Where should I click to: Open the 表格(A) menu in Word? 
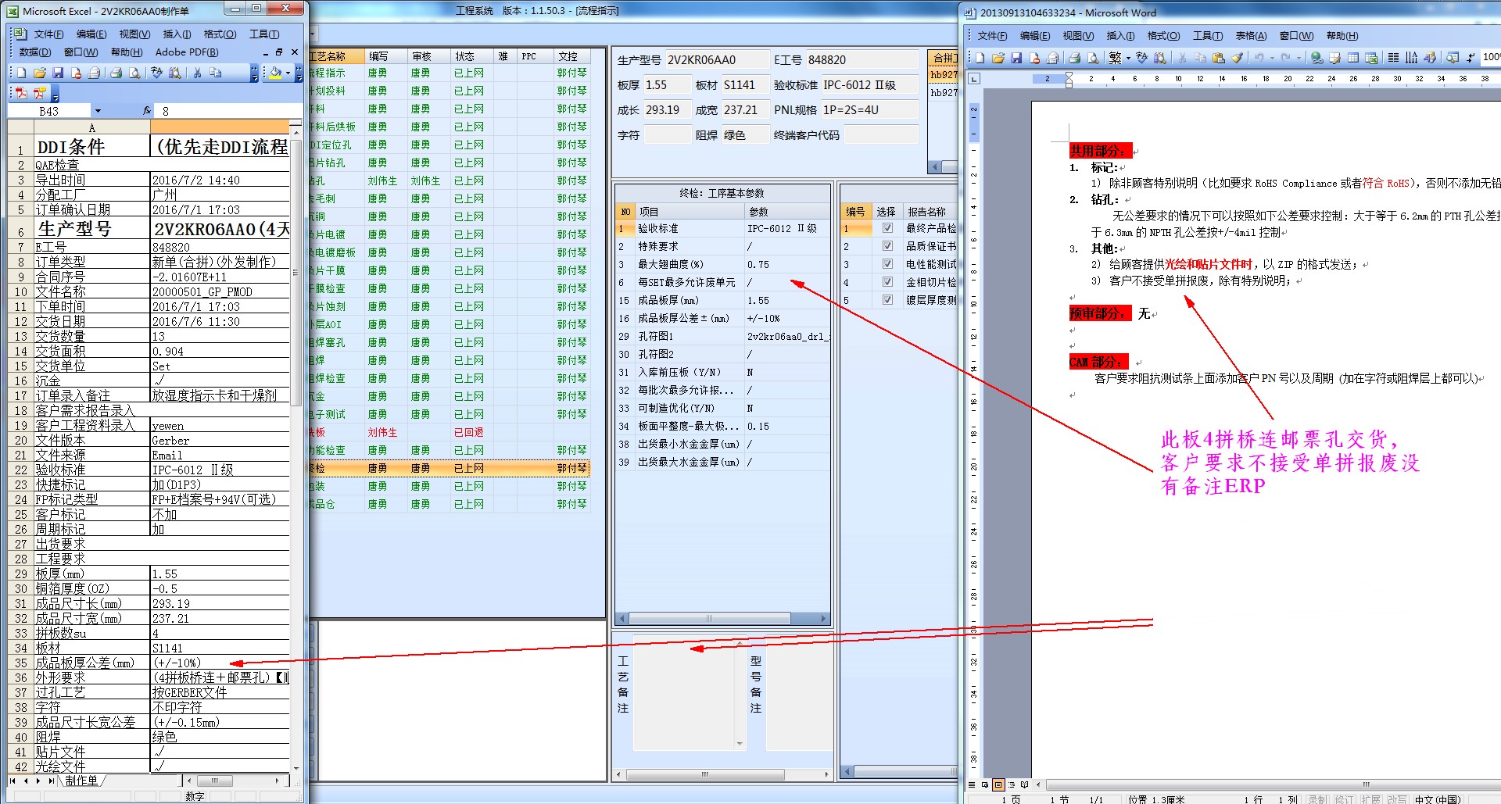tap(1251, 36)
